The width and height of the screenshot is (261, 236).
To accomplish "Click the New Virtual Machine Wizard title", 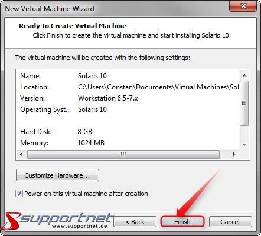I will tap(50, 9).
